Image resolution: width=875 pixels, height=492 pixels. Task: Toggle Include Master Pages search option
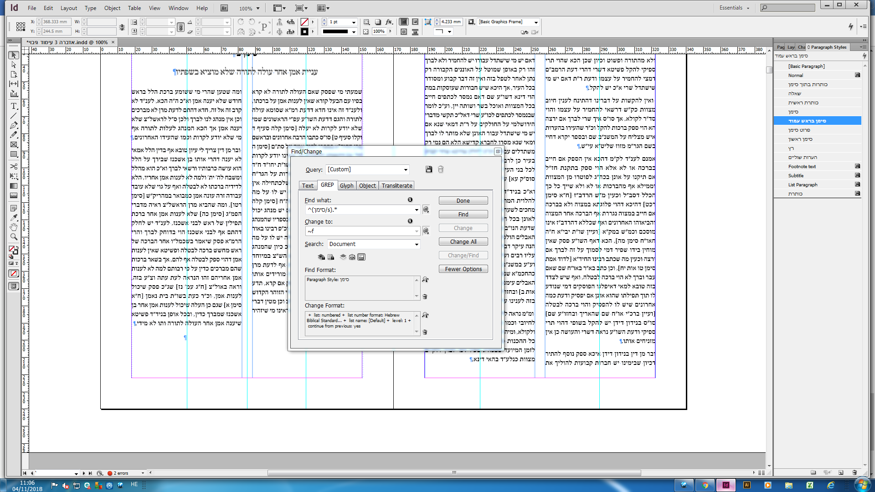point(352,257)
